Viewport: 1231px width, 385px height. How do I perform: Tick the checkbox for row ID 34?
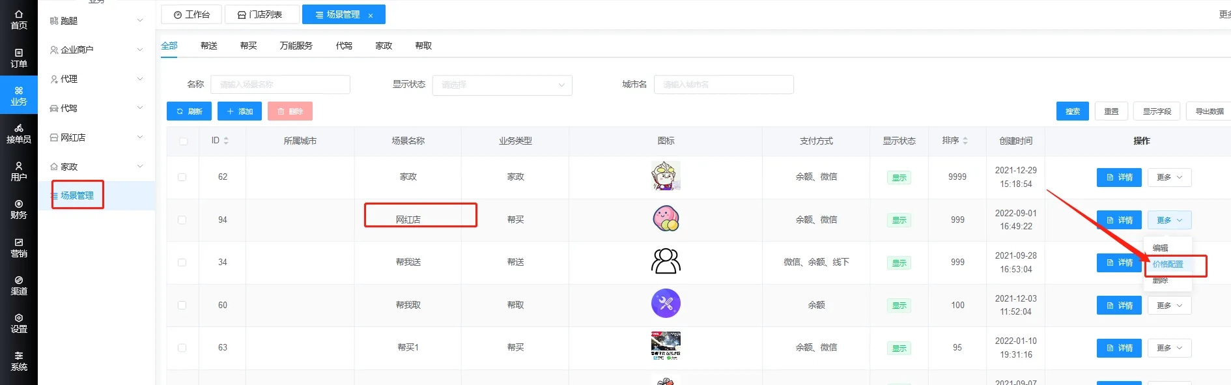(x=182, y=263)
